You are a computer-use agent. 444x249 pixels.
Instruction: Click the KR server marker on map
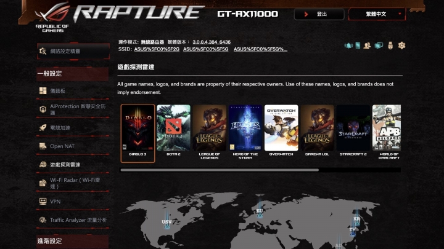point(357,219)
